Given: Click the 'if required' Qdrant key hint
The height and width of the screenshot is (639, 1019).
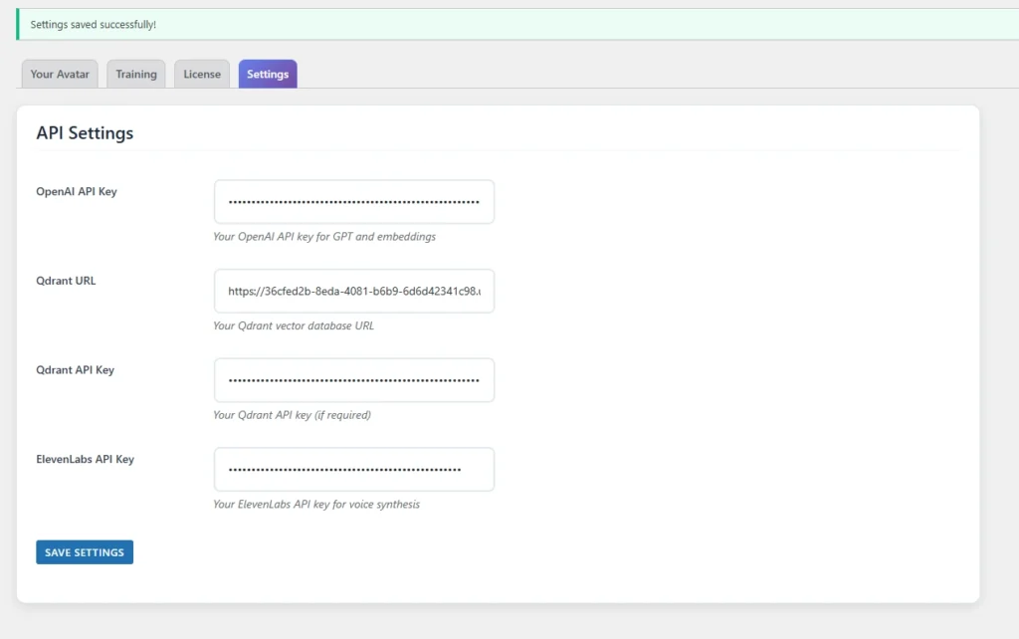Looking at the screenshot, I should coord(292,415).
